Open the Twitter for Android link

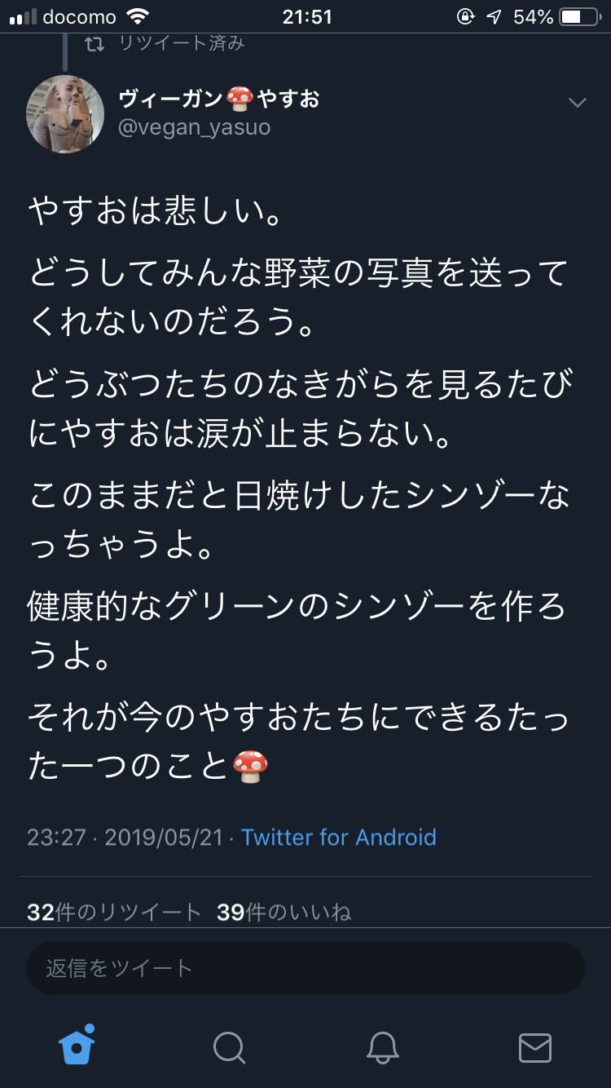pos(339,838)
